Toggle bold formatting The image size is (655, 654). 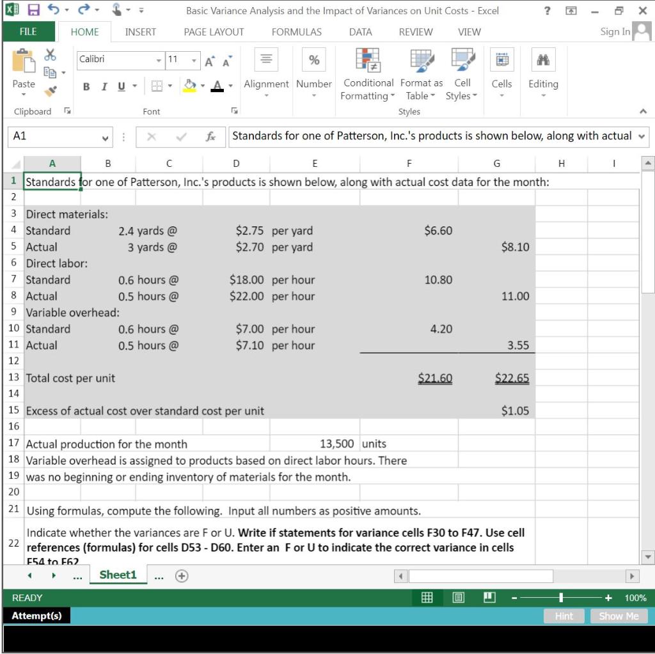click(x=86, y=87)
